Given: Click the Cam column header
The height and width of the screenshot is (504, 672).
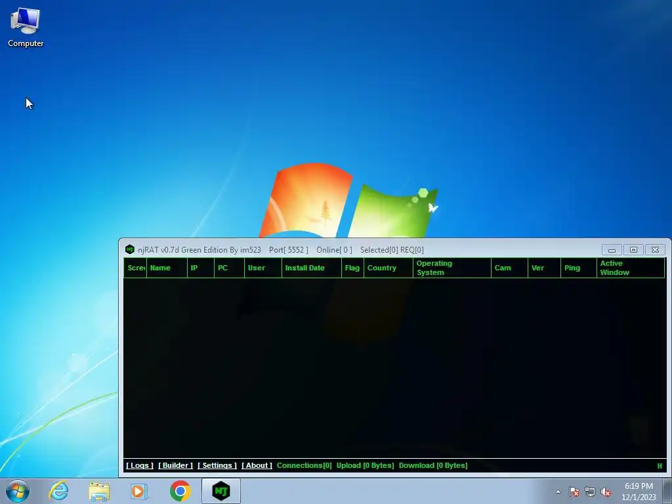Looking at the screenshot, I should (509, 268).
